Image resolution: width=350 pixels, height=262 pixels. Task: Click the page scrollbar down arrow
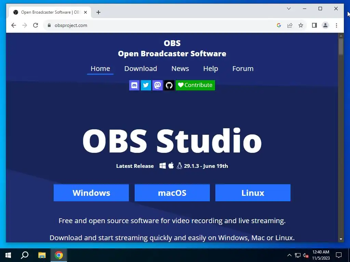tap(341, 239)
